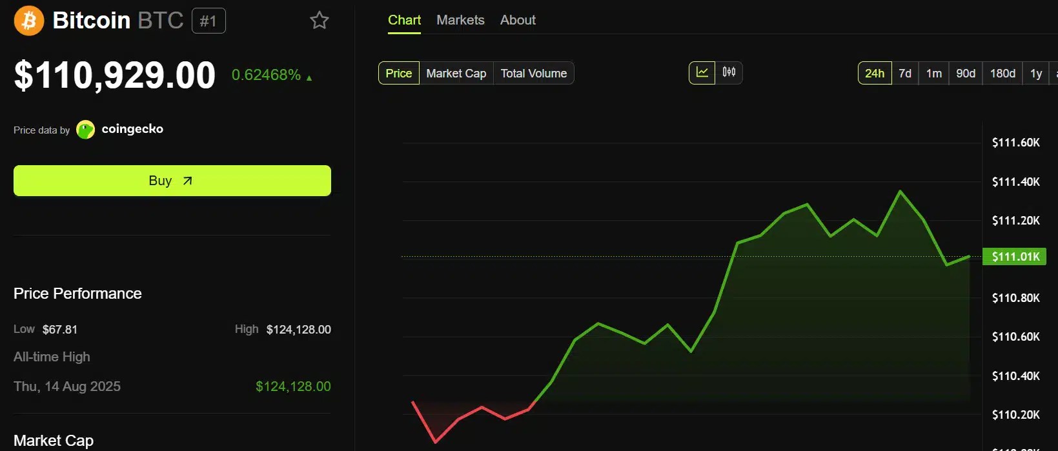Click the $111.01K current price marker
This screenshot has width=1058, height=451.
point(1014,257)
